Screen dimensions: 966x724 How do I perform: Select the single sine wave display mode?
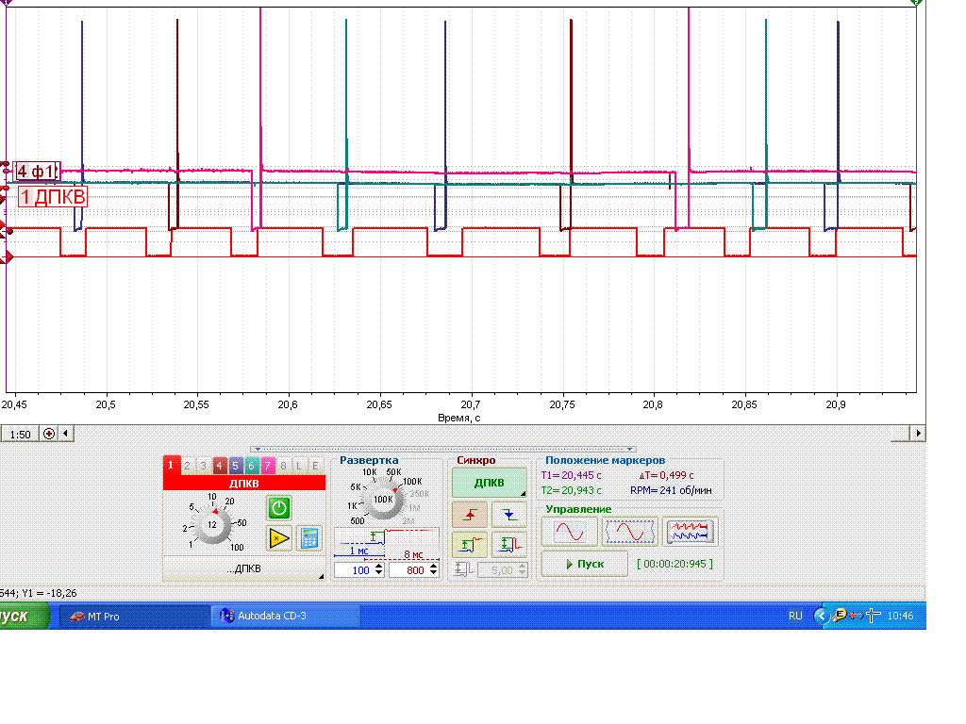[569, 532]
